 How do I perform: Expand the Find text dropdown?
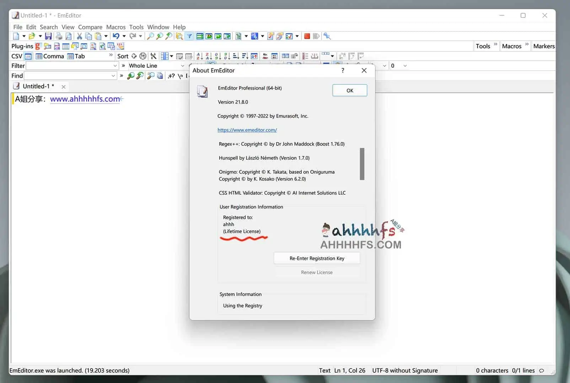coord(113,76)
